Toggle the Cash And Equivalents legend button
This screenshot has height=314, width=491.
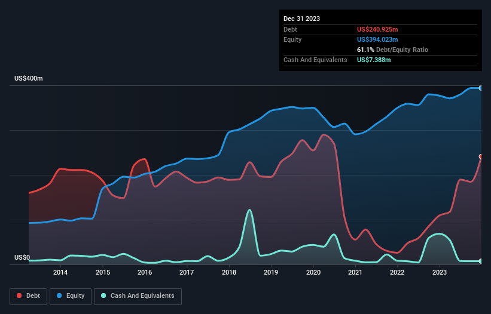138,296
